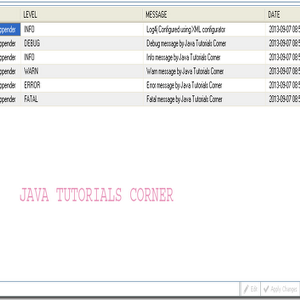This screenshot has width=300, height=300.
Task: Click the appender cell in the ERROR row
Action: coord(10,85)
